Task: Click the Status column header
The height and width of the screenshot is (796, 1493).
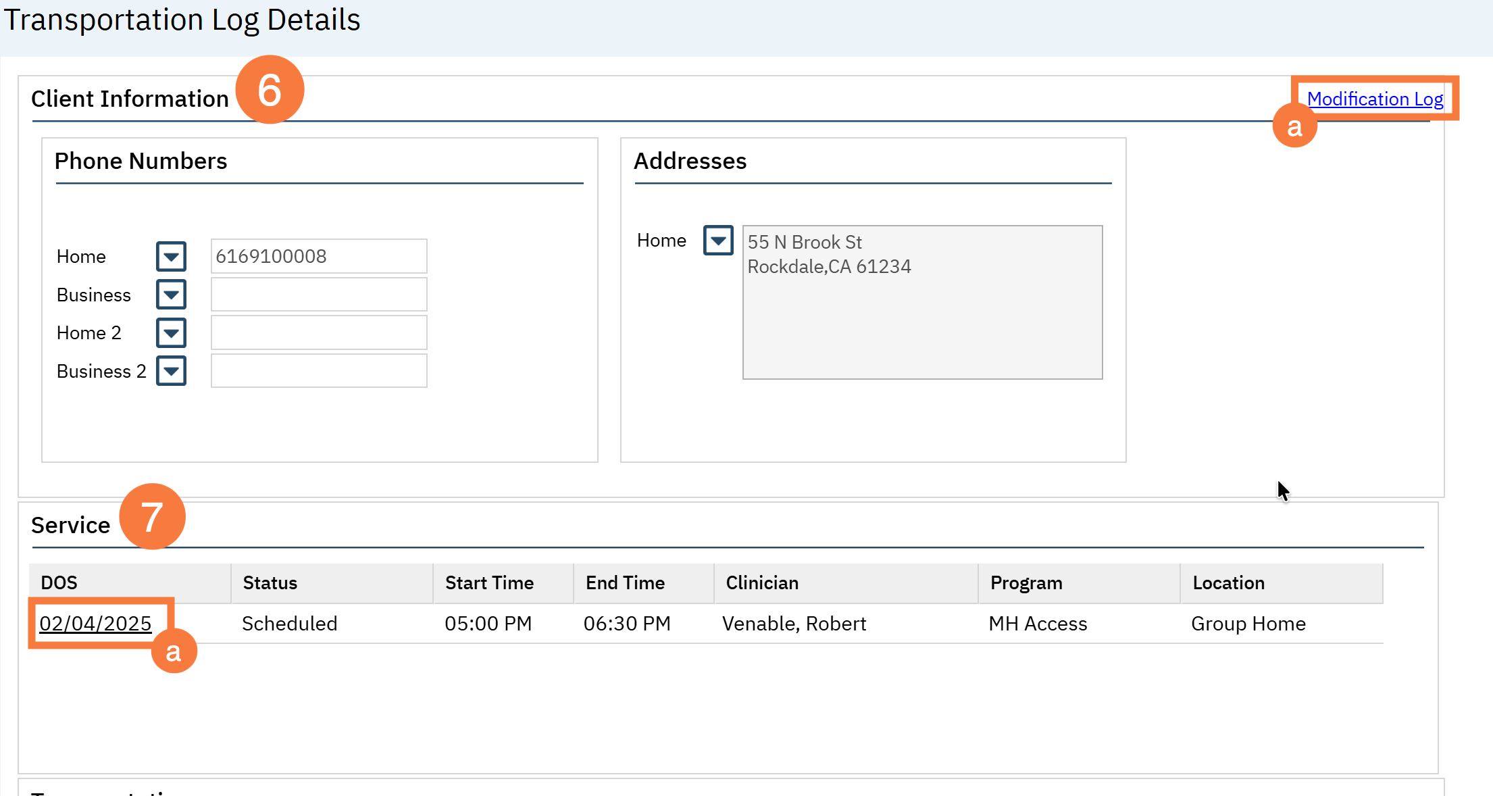Action: pyautogui.click(x=270, y=582)
